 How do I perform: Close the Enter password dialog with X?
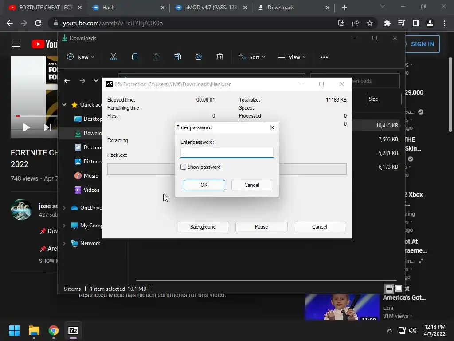(272, 127)
